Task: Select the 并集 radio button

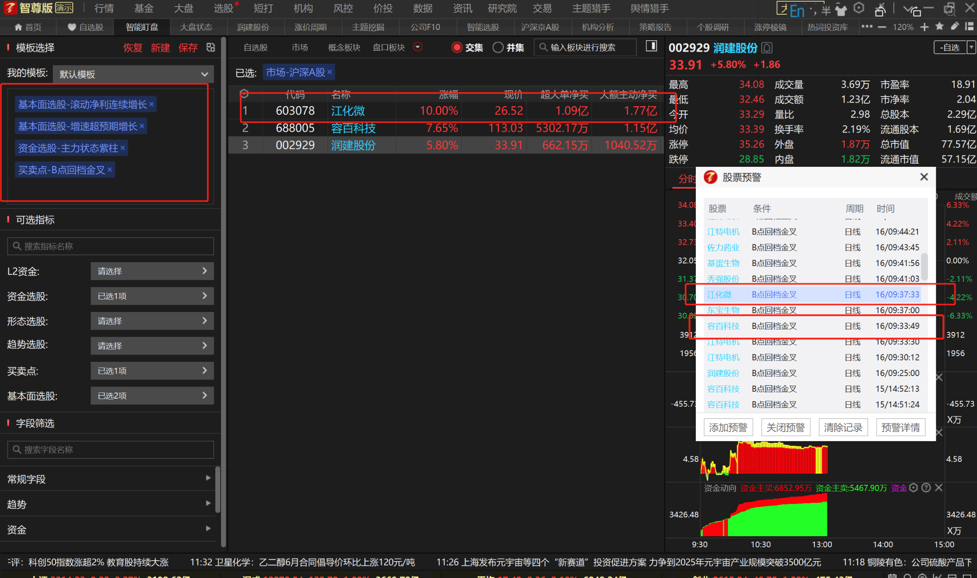Action: click(498, 47)
